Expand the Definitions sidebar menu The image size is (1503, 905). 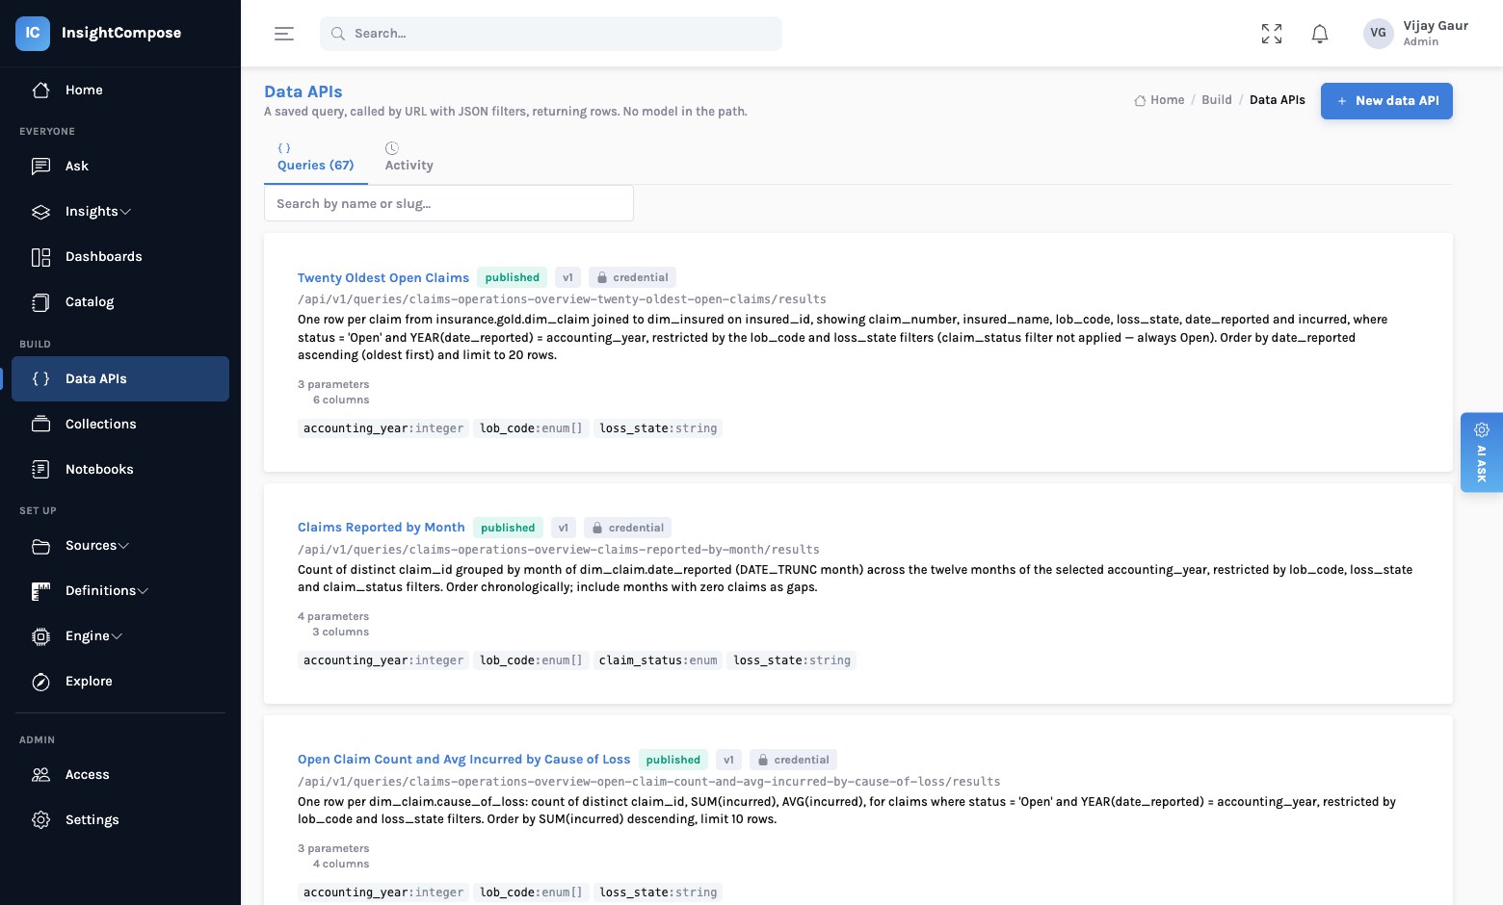tap(120, 590)
